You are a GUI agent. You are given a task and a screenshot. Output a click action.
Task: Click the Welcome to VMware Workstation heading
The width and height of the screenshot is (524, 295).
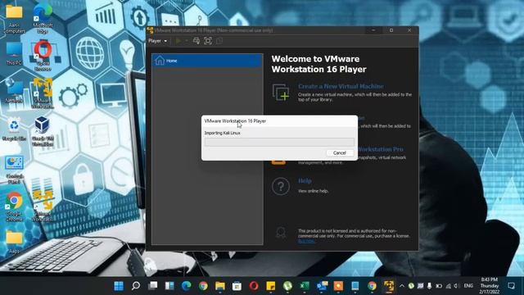pyautogui.click(x=318, y=64)
